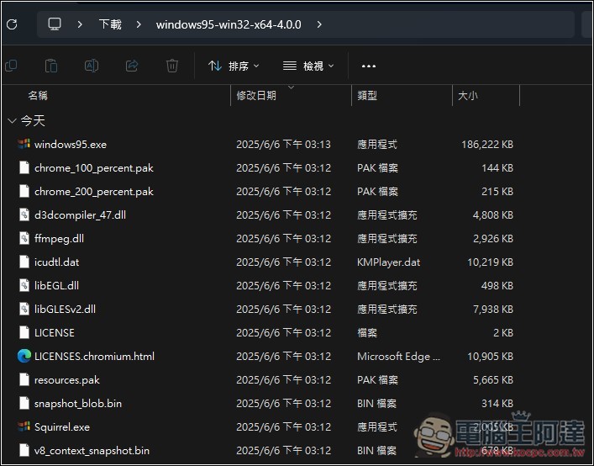Open the 檢視 view dropdown

tap(308, 66)
